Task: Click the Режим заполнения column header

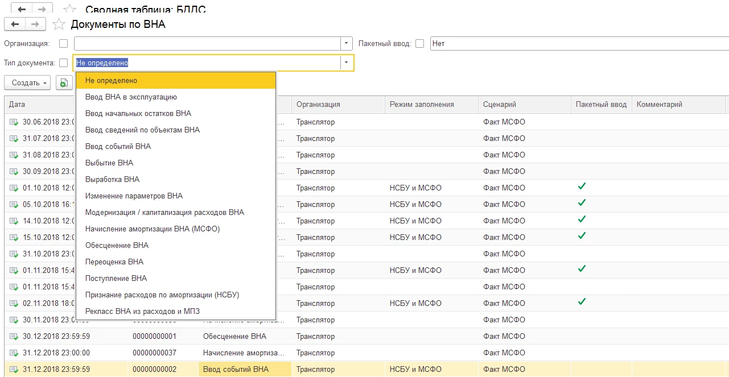Action: [422, 105]
